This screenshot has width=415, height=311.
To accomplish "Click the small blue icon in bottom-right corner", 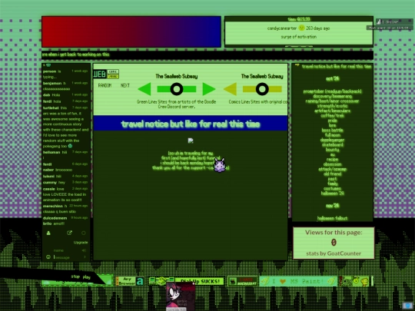I will tap(407, 306).
